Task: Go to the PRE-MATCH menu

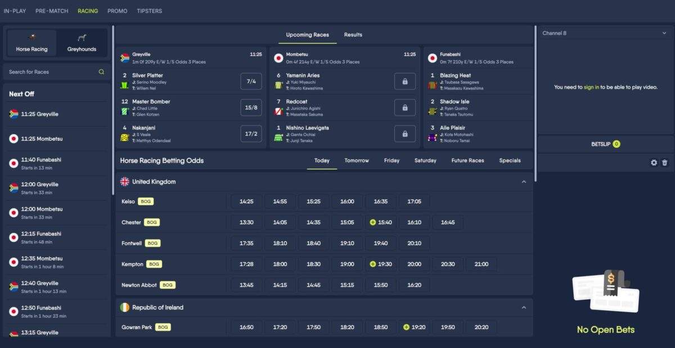Action: click(x=52, y=11)
